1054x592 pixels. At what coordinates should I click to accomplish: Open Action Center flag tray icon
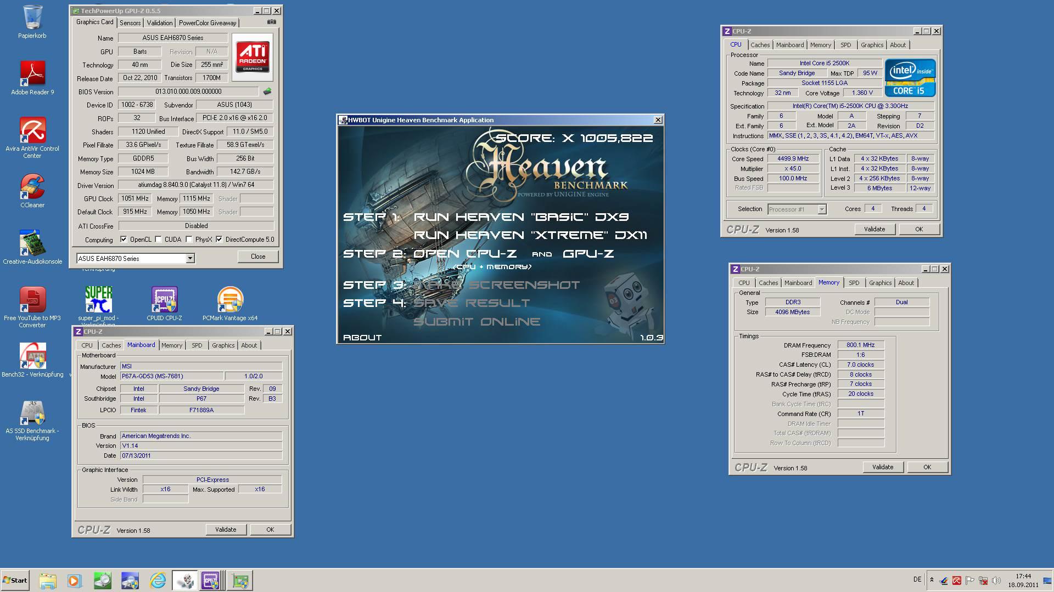tap(970, 580)
